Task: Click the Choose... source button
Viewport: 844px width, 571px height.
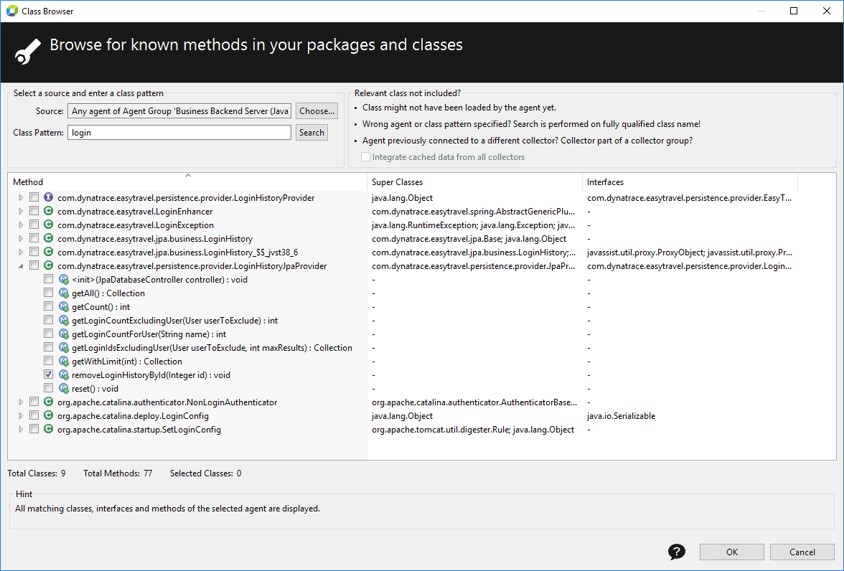Action: coord(316,111)
